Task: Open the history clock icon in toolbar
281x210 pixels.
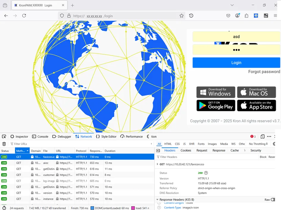Action: [x=191, y=16]
